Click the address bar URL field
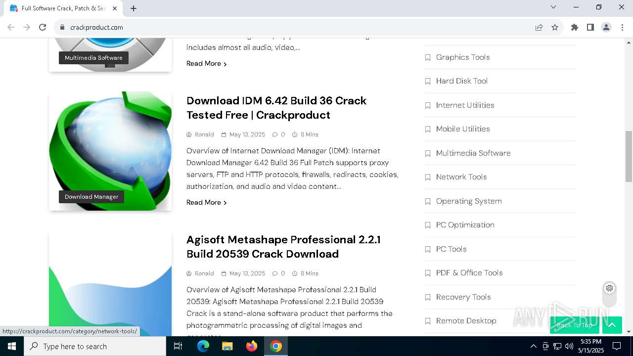 (297, 27)
